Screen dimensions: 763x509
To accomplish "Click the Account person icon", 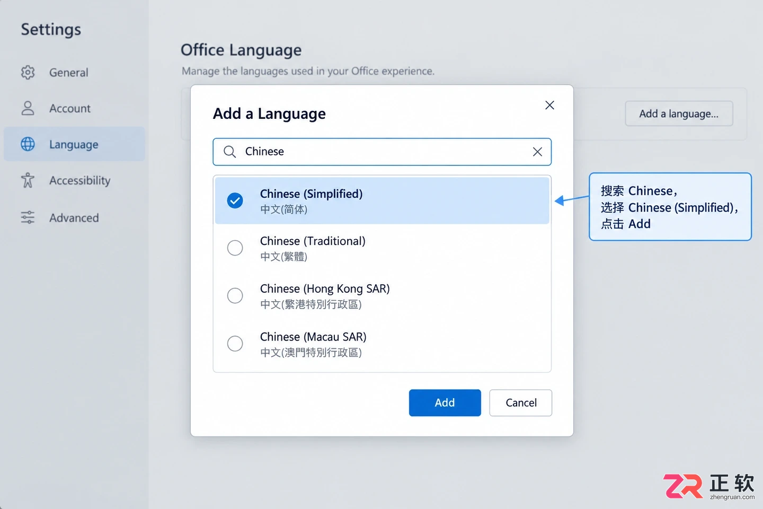I will [28, 108].
